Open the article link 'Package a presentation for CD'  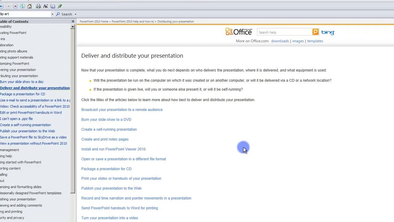pyautogui.click(x=106, y=169)
